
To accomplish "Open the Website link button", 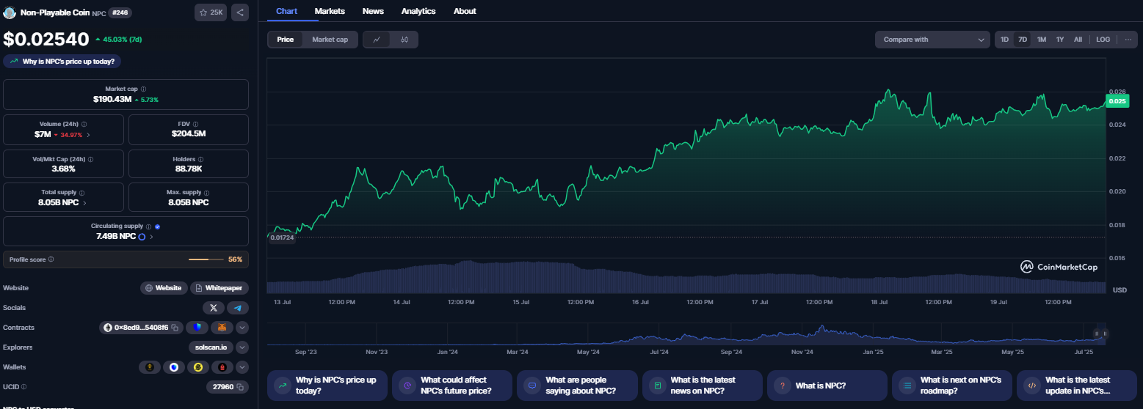I will [x=164, y=288].
